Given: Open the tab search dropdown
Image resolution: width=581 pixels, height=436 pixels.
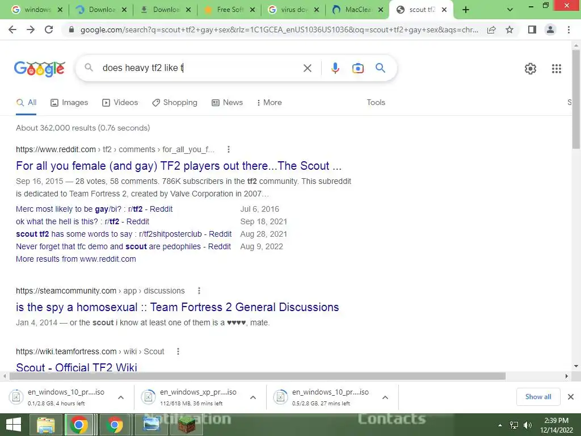Looking at the screenshot, I should coord(510,10).
